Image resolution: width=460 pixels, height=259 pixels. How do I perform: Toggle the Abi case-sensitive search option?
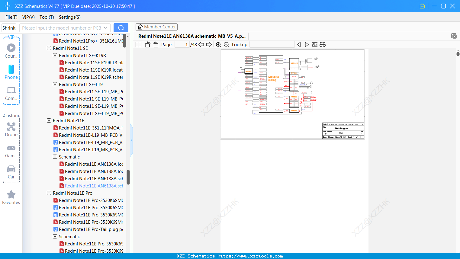(314, 44)
